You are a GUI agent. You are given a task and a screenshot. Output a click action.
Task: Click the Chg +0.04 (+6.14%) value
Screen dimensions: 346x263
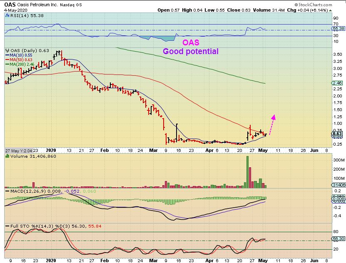click(x=307, y=10)
